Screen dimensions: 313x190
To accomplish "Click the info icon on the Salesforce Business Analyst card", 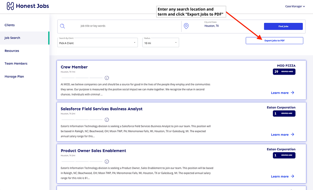I will tap(107, 120).
